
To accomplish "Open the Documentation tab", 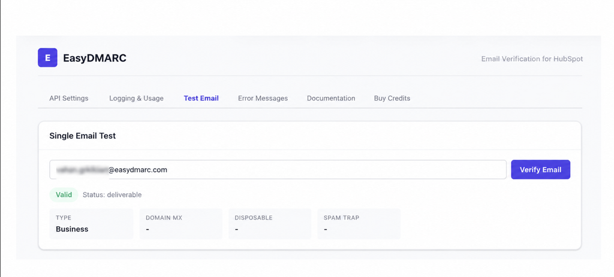I will coord(331,99).
